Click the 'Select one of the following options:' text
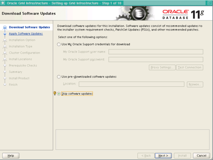This screenshot has width=213, height=160. pos(83,37)
